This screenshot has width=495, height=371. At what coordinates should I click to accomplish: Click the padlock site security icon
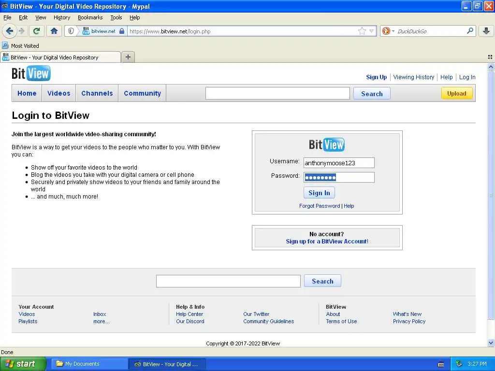tap(122, 31)
